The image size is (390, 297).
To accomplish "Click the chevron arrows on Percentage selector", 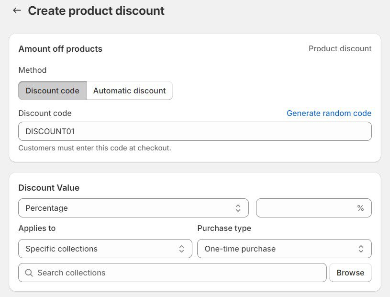I will click(238, 208).
